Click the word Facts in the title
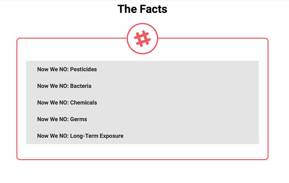This screenshot has width=289, height=183. [x=153, y=9]
